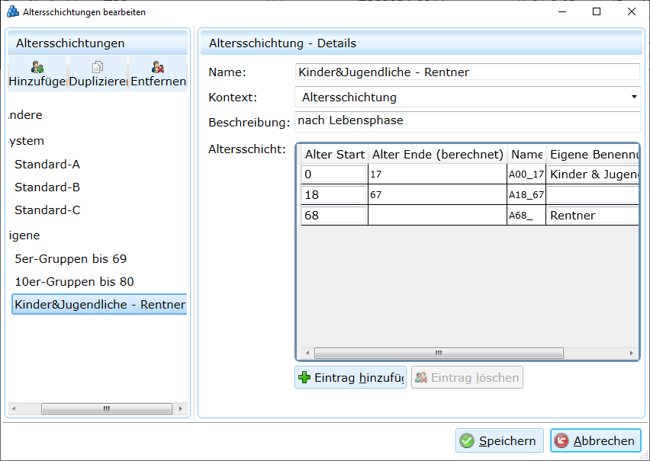The image size is (650, 461).
Task: Select Standard-A in the list
Action: pyautogui.click(x=47, y=165)
